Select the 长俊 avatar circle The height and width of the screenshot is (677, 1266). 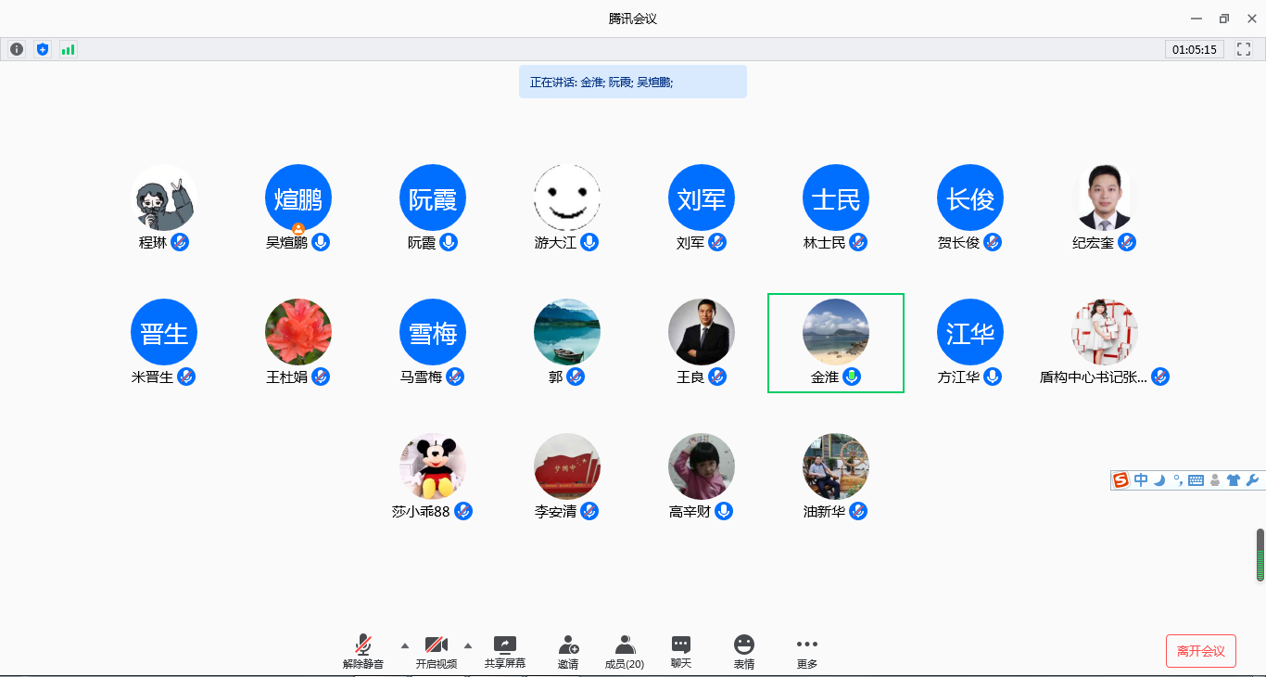970,198
